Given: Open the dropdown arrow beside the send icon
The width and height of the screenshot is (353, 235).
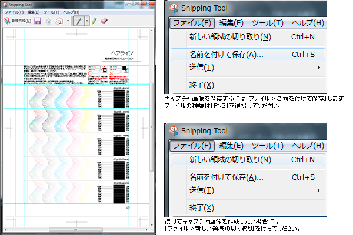Looking at the screenshot, I should (68, 21).
